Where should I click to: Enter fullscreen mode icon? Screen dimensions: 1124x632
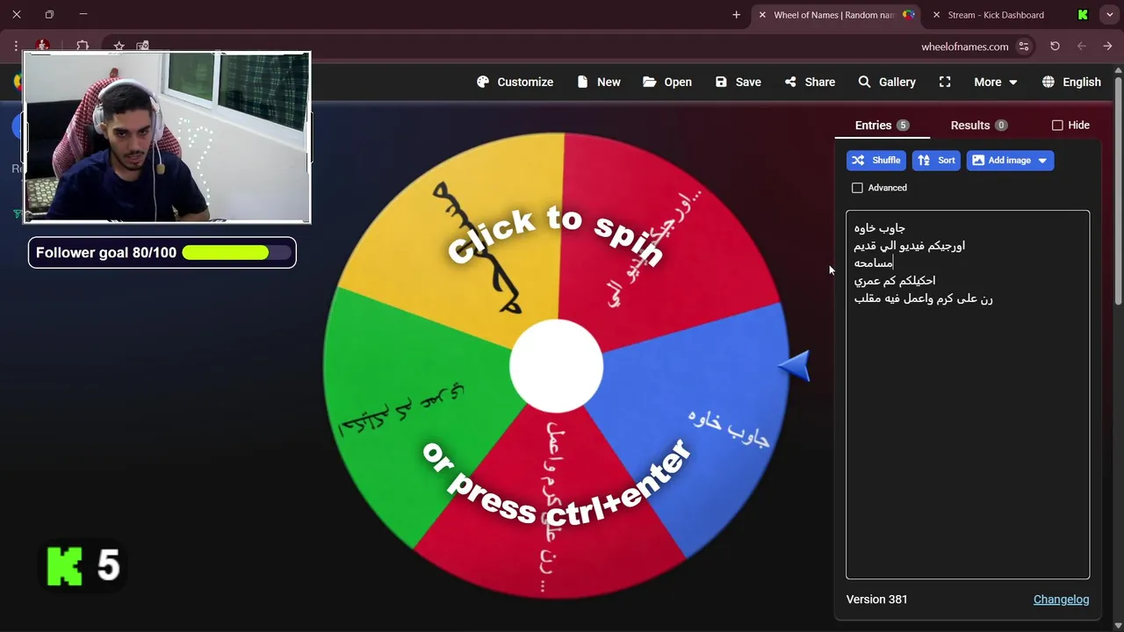click(x=945, y=82)
